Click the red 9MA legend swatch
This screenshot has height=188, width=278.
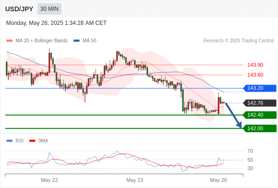click(x=32, y=141)
